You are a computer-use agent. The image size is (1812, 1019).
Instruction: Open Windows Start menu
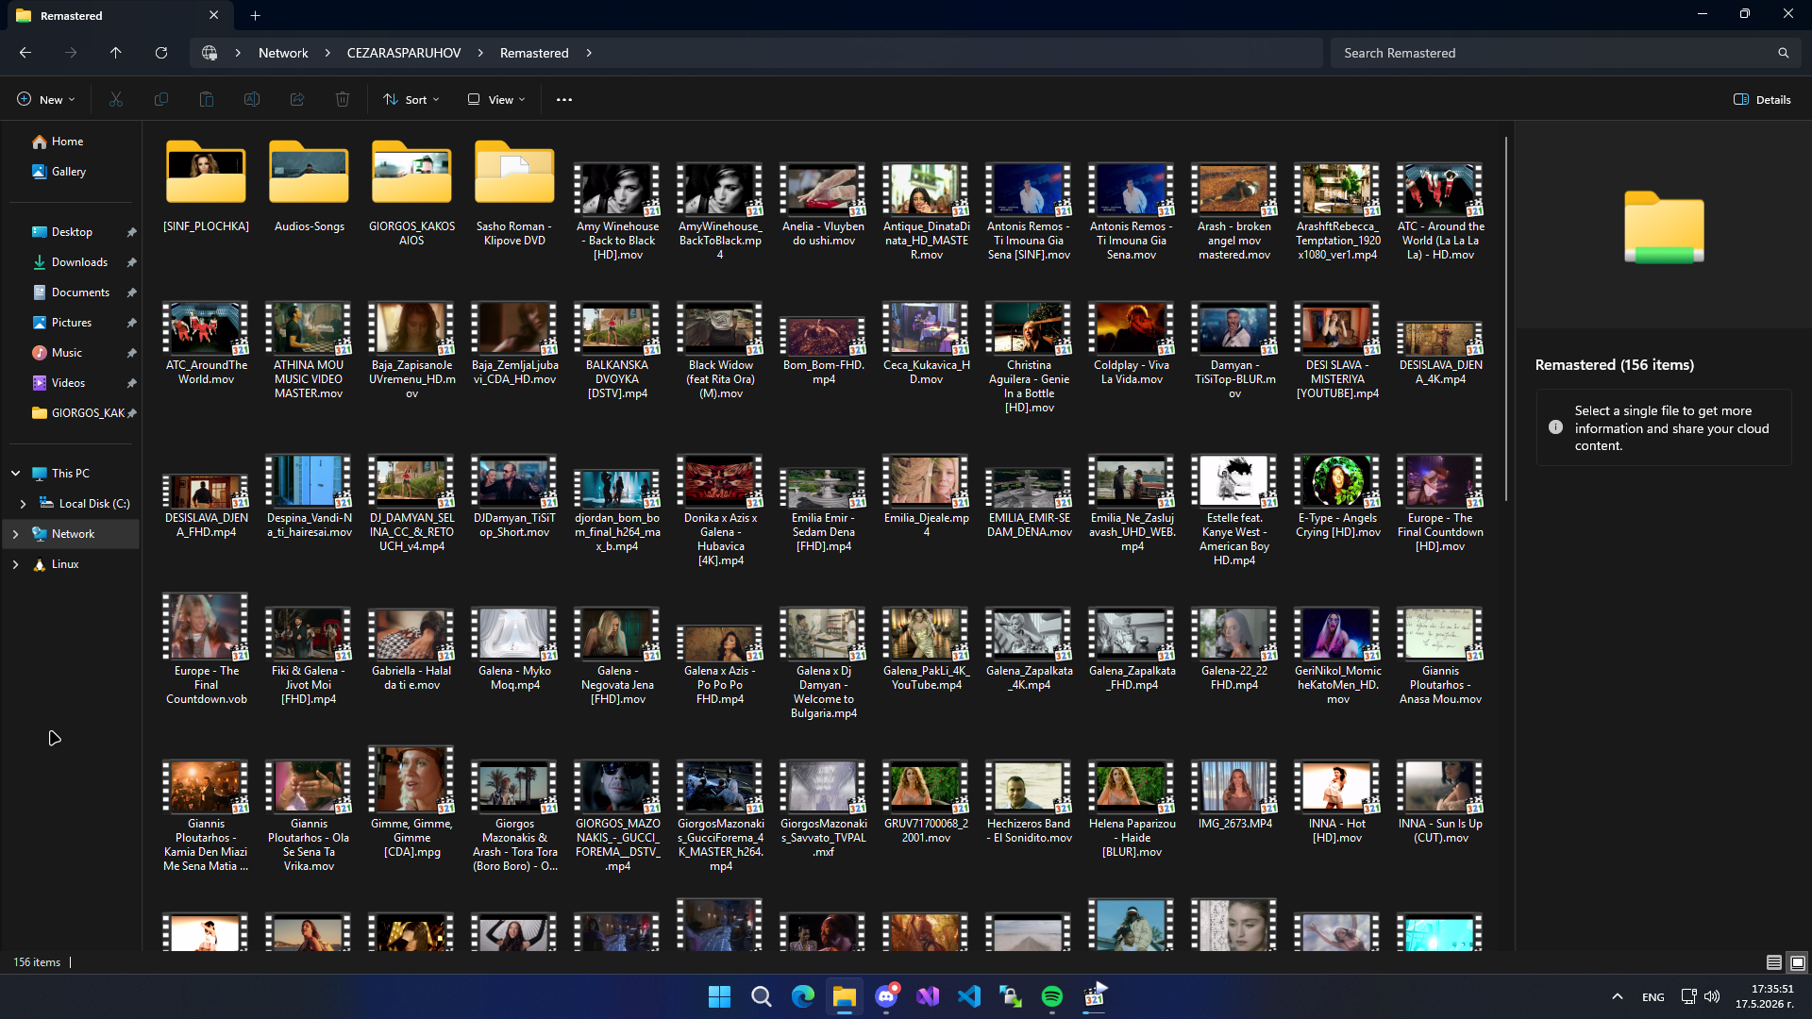(x=719, y=996)
